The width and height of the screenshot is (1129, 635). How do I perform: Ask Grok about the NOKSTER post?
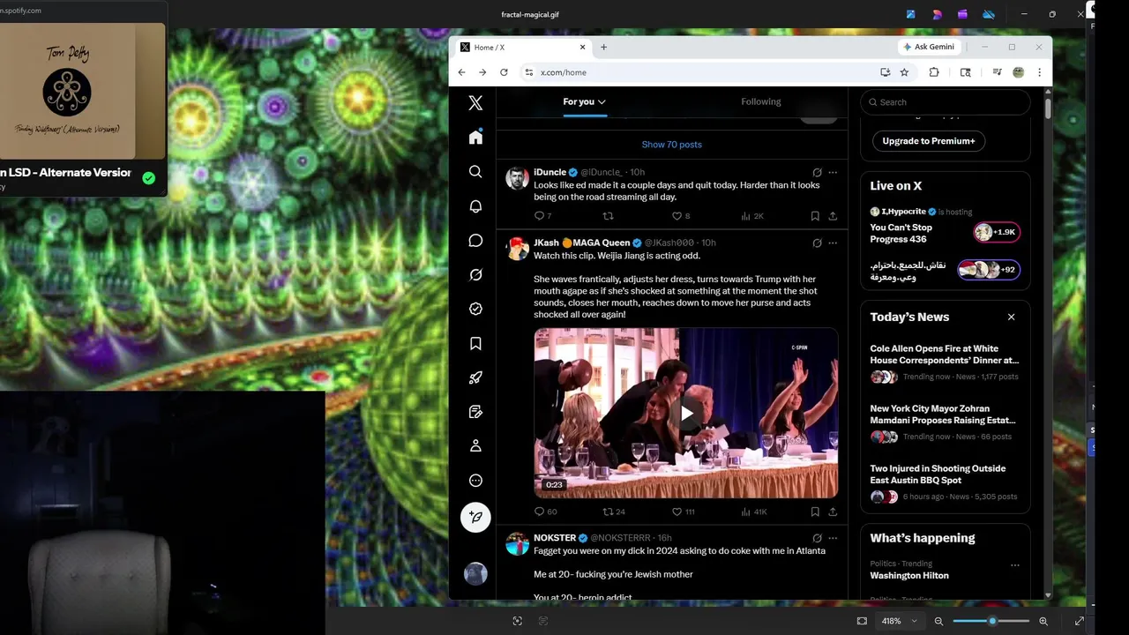[x=817, y=538]
